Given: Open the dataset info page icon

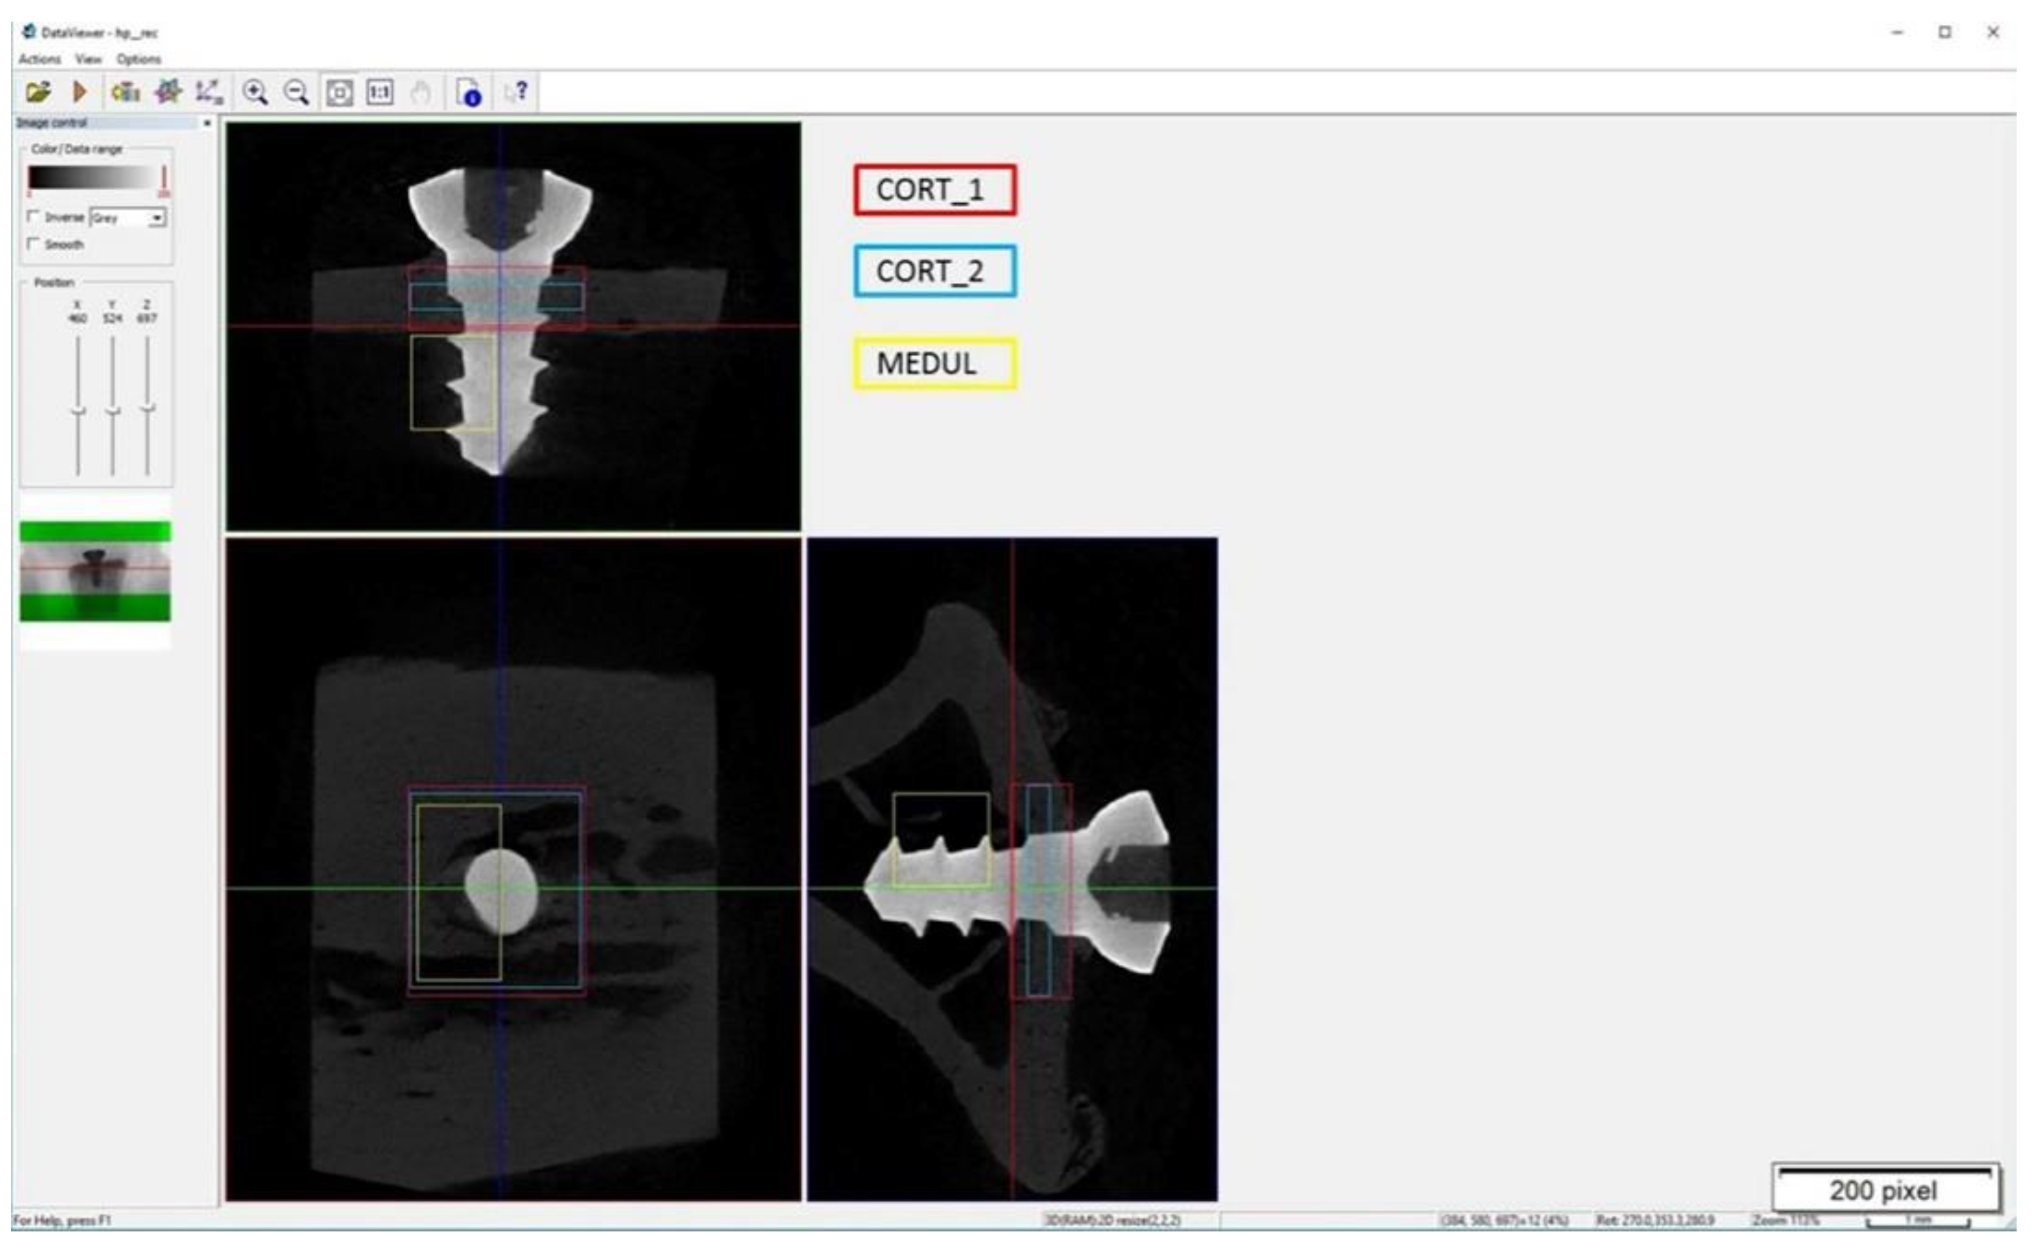Looking at the screenshot, I should pyautogui.click(x=469, y=92).
